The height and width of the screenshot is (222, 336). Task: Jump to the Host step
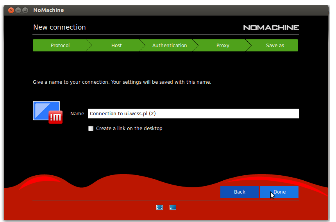(116, 46)
